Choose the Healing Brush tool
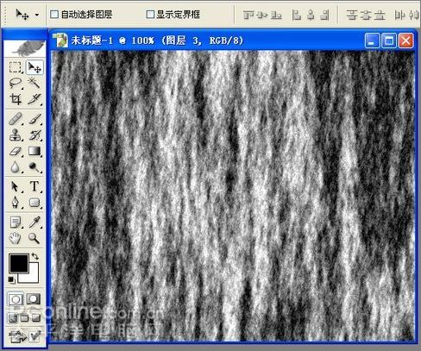The image size is (421, 351). coord(15,119)
